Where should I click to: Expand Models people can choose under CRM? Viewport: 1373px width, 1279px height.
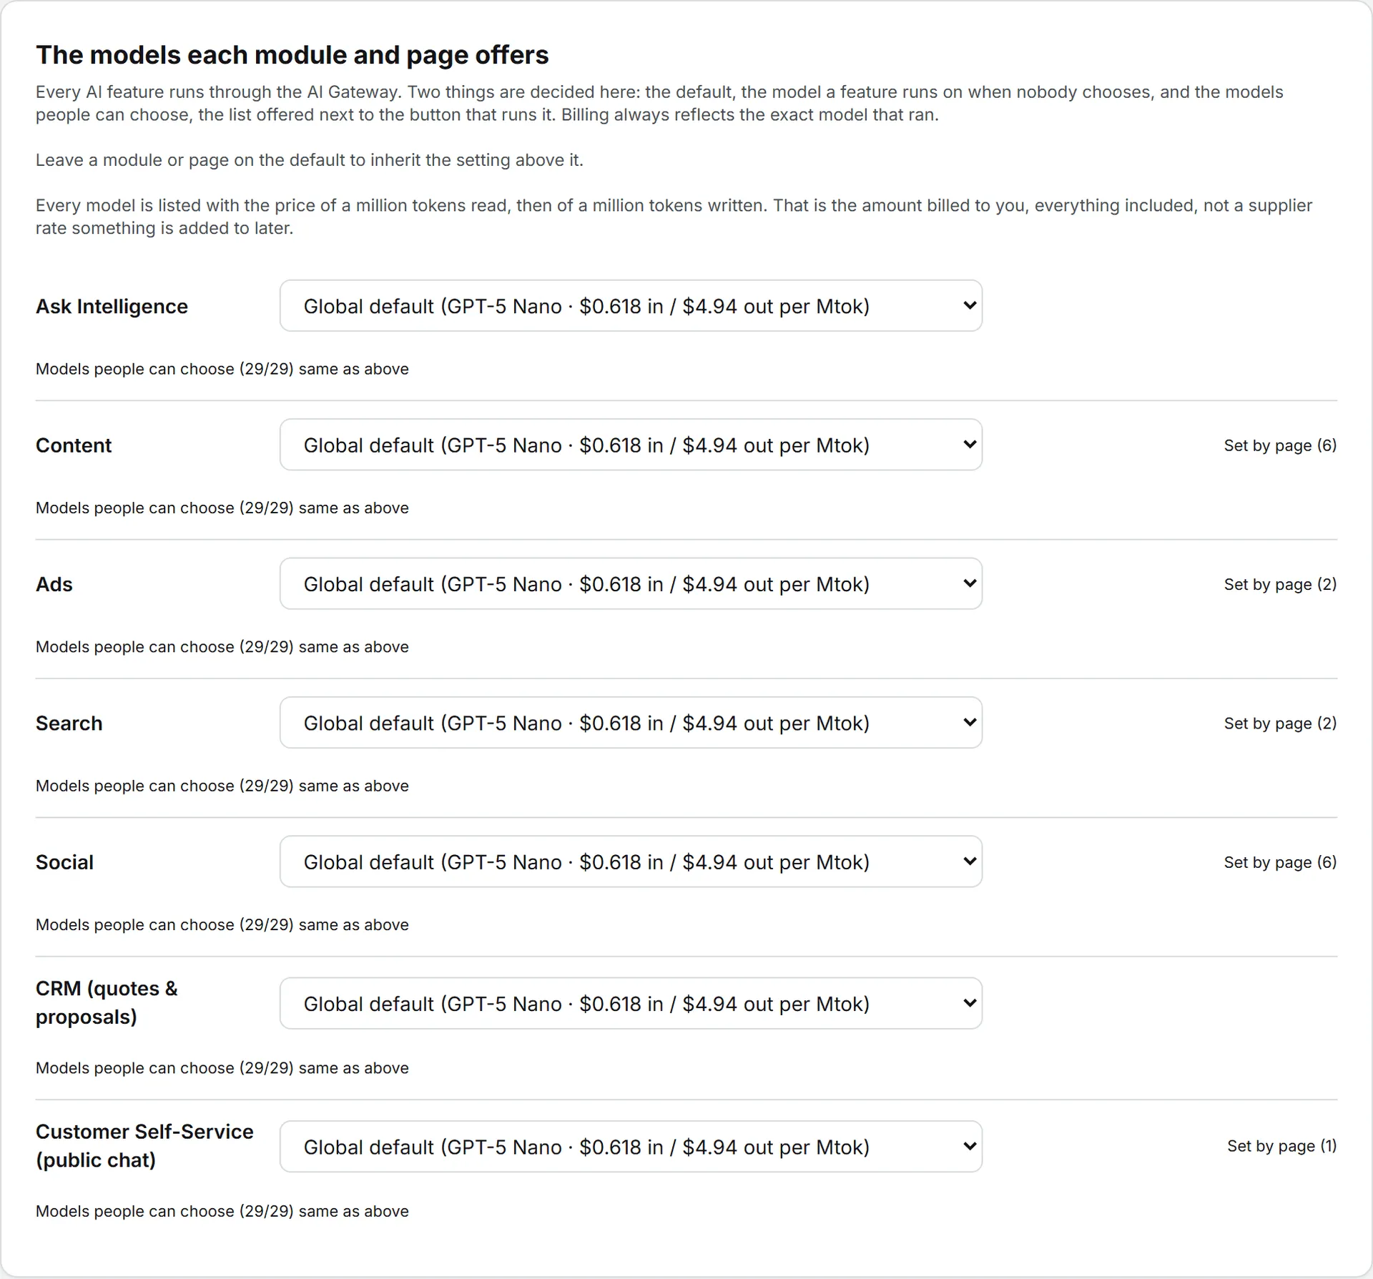pyautogui.click(x=222, y=1068)
